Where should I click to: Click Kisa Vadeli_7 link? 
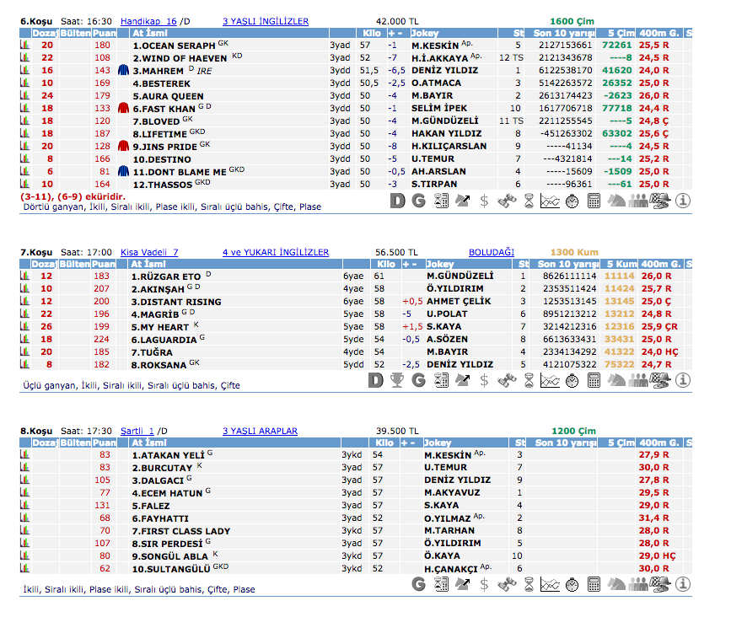pos(149,252)
